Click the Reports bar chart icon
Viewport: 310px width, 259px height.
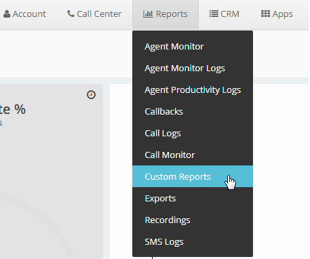(x=148, y=14)
